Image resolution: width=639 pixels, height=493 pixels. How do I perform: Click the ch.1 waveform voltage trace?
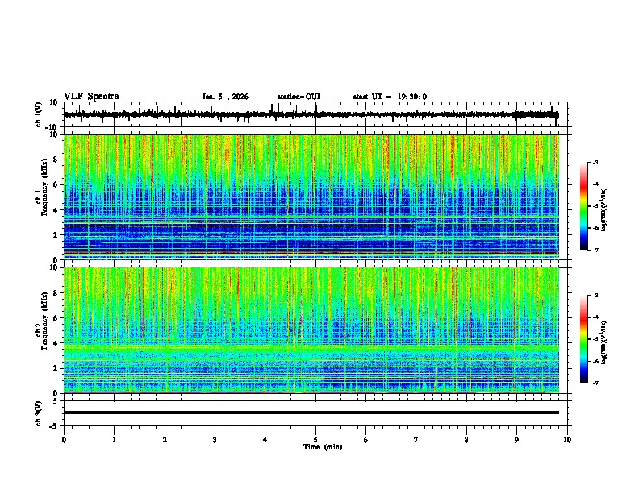click(x=311, y=114)
